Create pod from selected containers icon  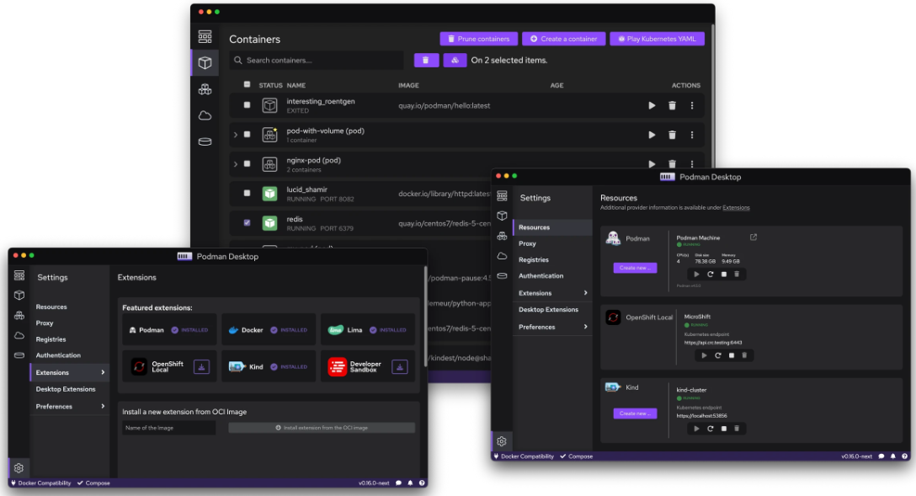click(x=455, y=60)
